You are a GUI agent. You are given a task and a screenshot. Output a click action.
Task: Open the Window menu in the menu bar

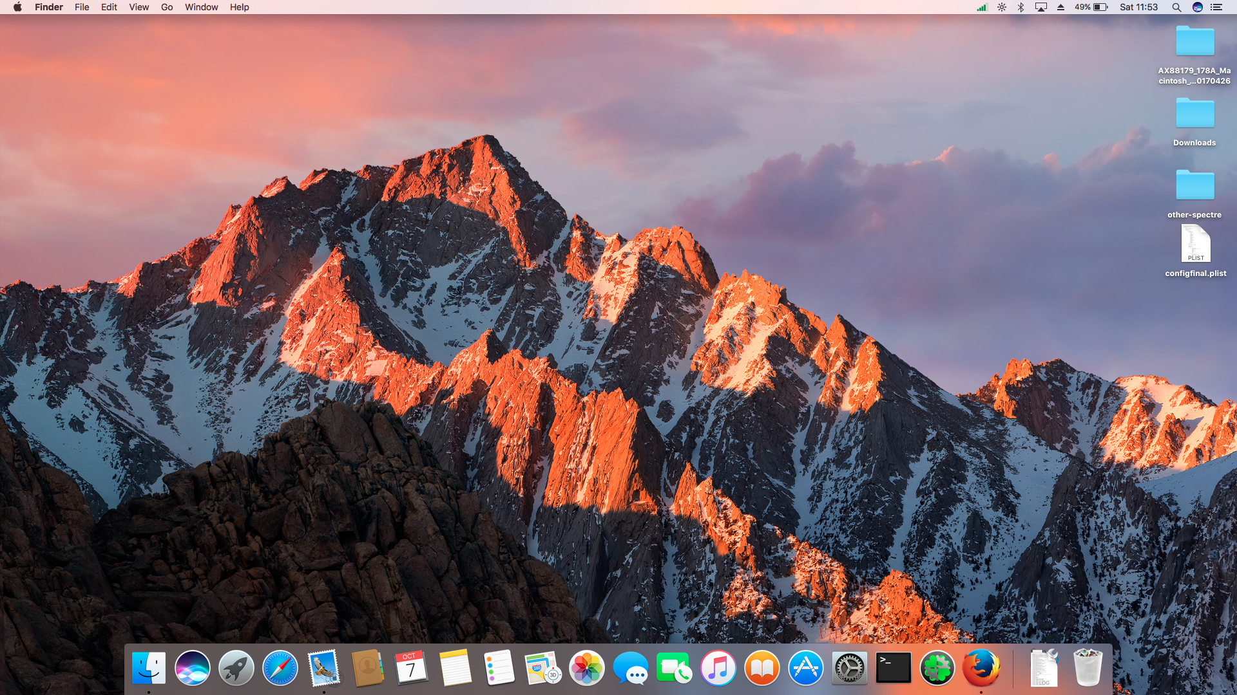(x=201, y=7)
